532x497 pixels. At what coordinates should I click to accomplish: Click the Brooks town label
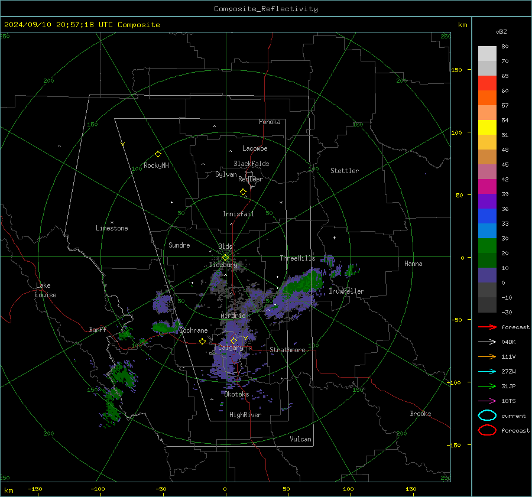[420, 414]
